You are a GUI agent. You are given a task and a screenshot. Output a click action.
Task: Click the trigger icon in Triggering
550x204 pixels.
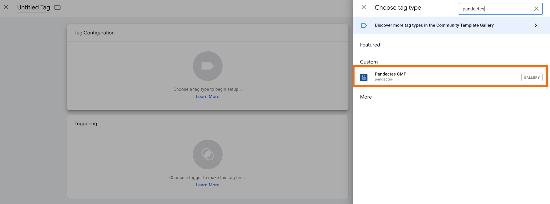(208, 154)
